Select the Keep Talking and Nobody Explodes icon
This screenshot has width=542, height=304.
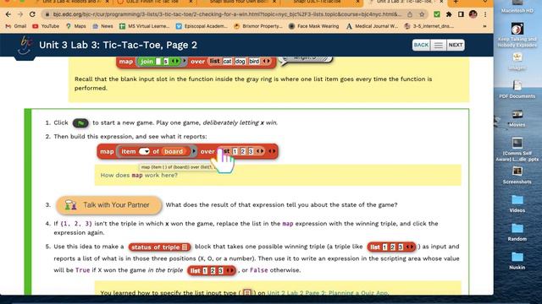[517, 35]
